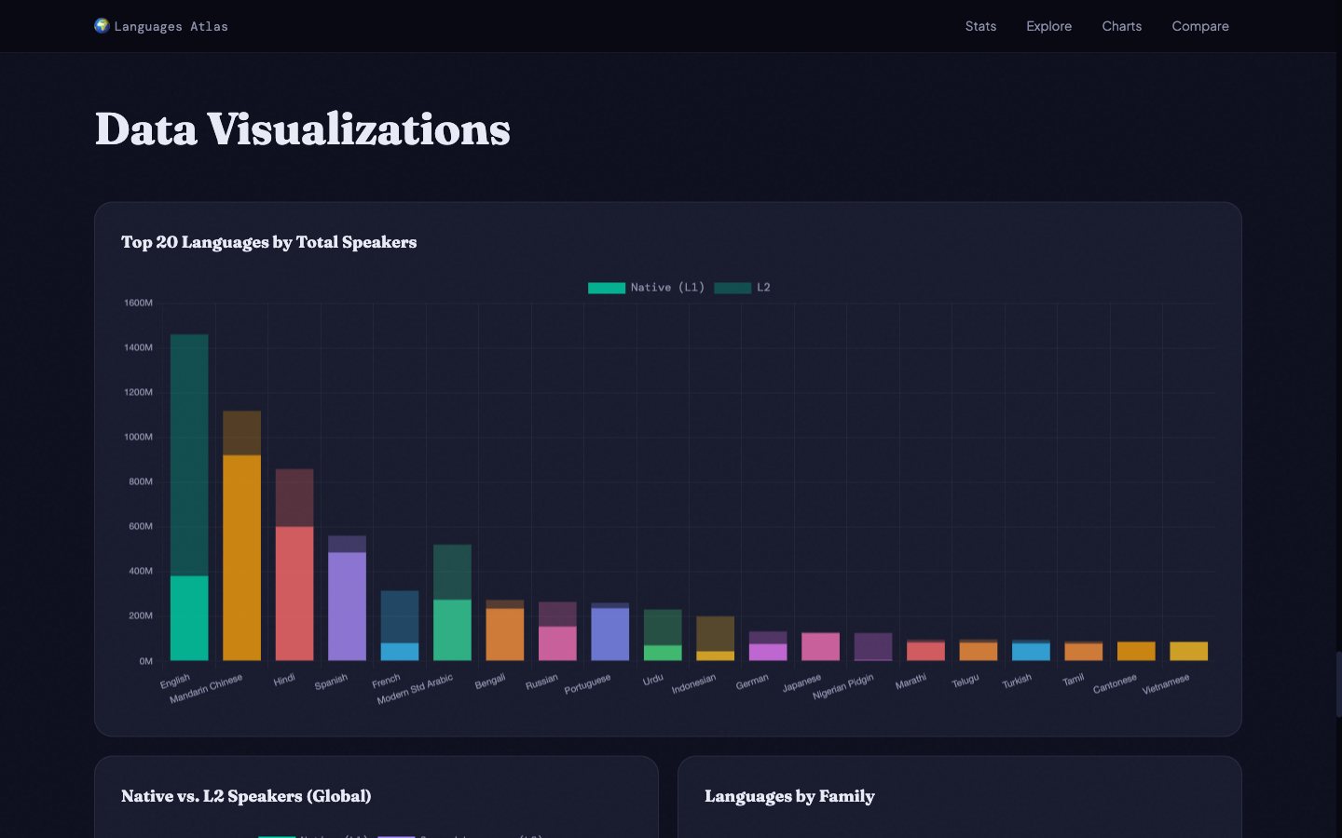Click the Bengali native speakers bar
Image resolution: width=1342 pixels, height=838 pixels.
[x=505, y=635]
